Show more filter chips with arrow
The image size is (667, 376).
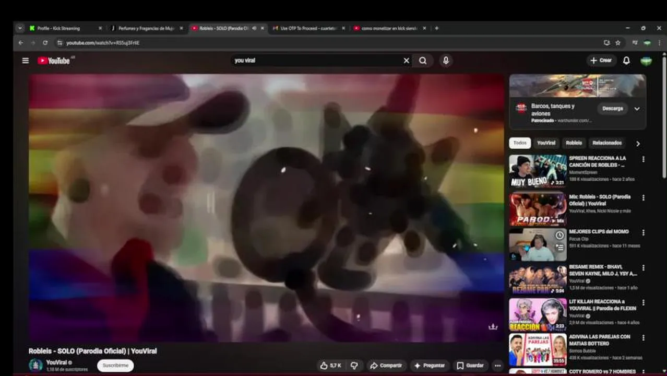tap(638, 143)
